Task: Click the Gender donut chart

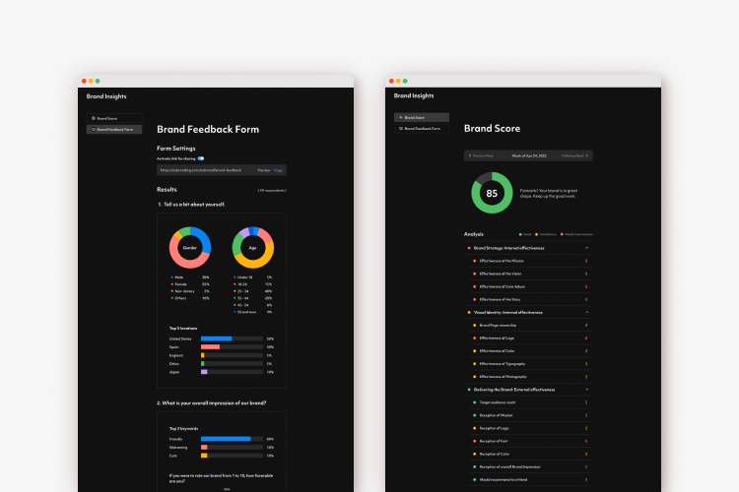Action: coord(190,248)
